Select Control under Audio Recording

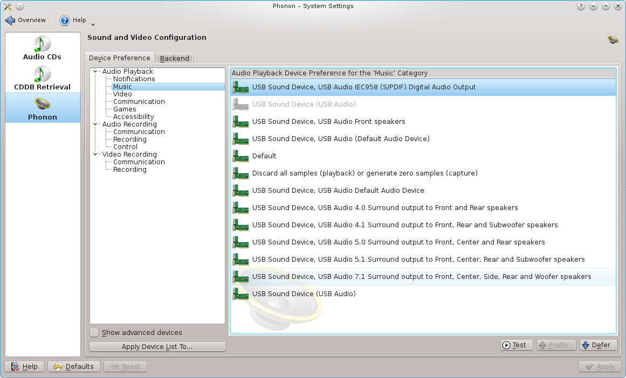(x=125, y=147)
